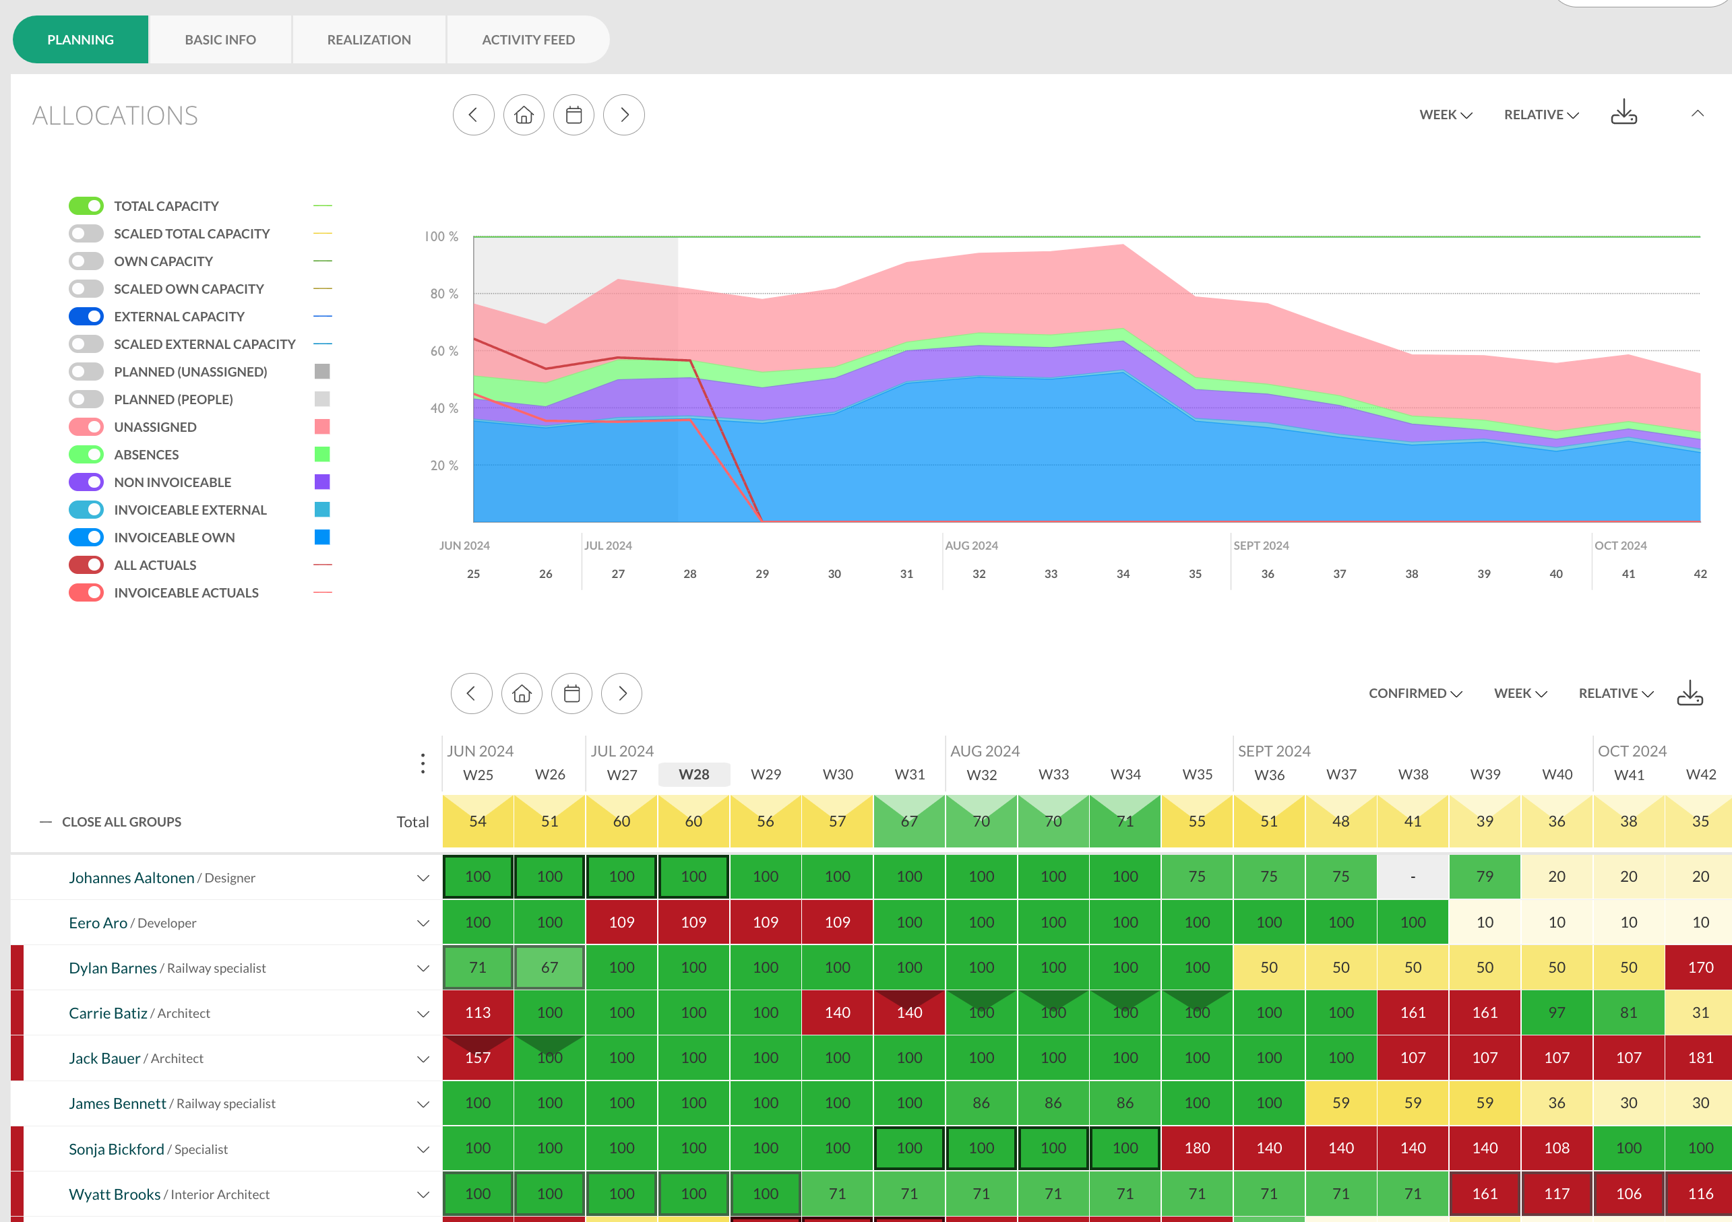The height and width of the screenshot is (1222, 1732).
Task: Toggle the SCALED TOTAL CAPACITY switch
Action: (86, 233)
